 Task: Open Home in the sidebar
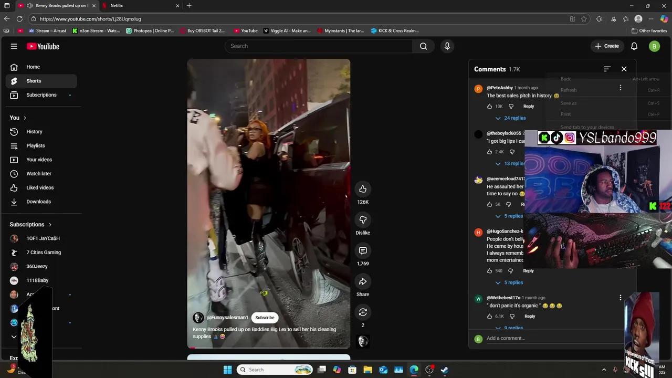[41, 67]
